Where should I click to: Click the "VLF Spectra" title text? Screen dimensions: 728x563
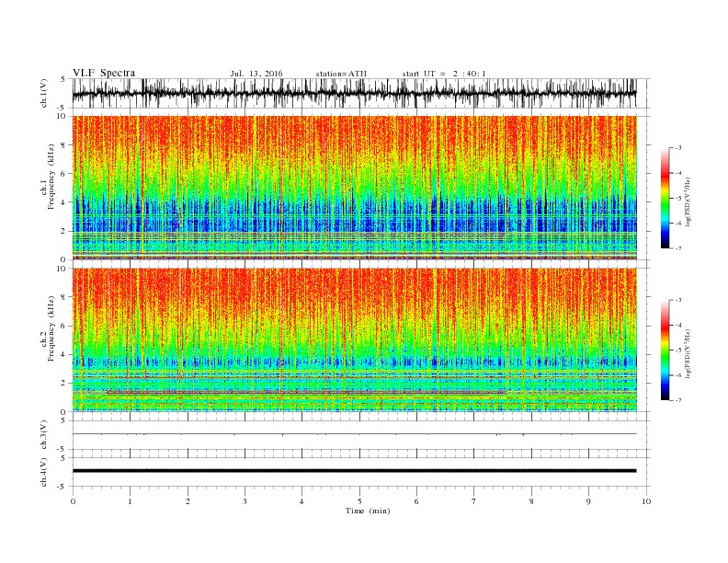104,73
